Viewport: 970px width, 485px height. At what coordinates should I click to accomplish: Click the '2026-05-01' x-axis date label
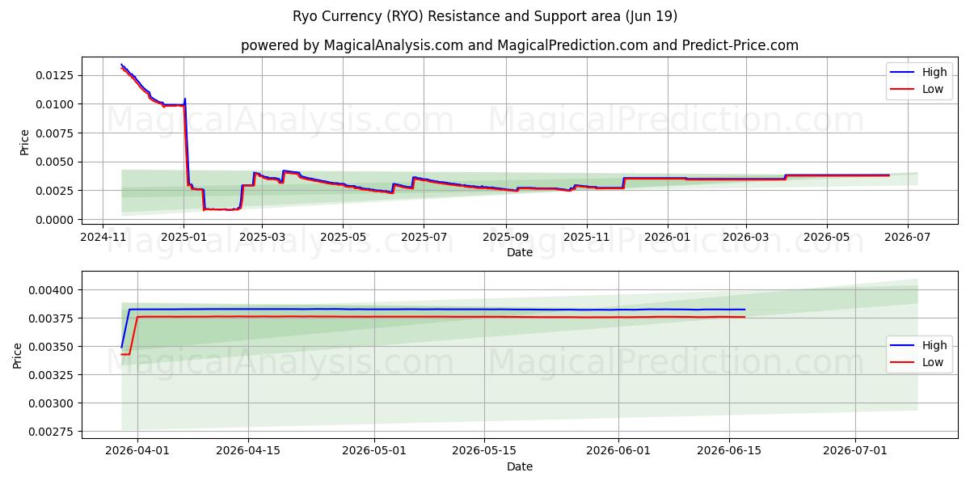pos(375,450)
